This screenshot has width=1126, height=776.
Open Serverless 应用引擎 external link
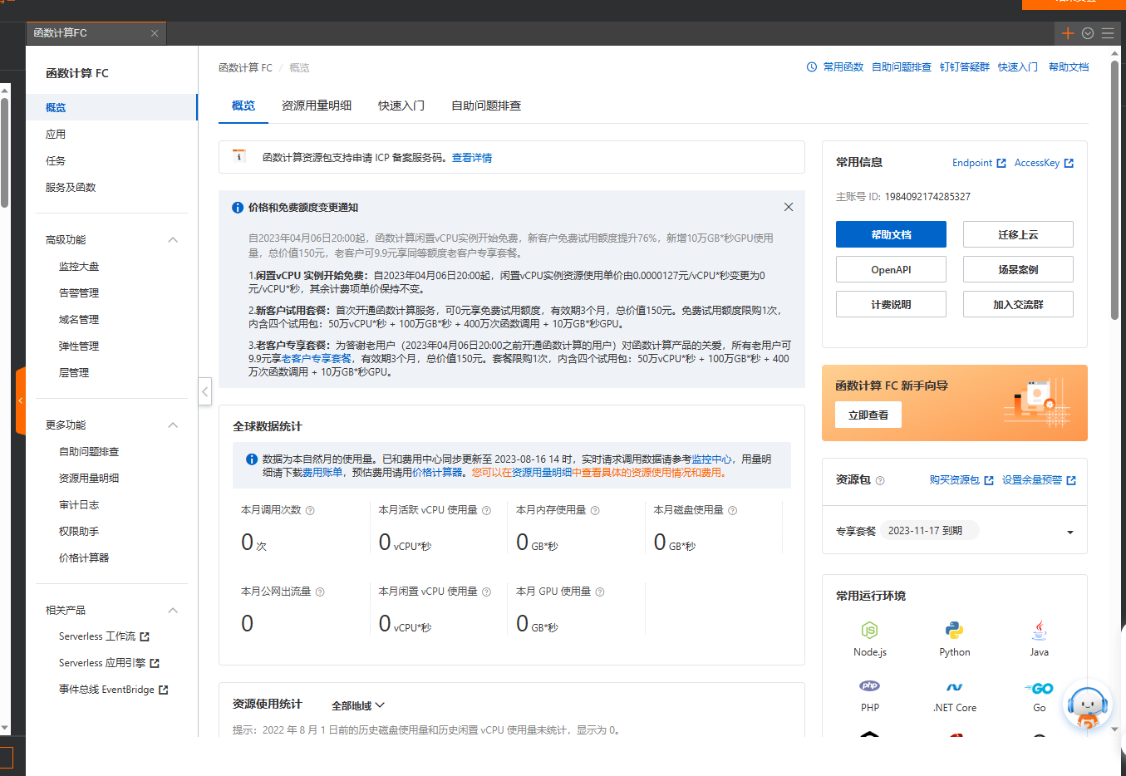(109, 663)
